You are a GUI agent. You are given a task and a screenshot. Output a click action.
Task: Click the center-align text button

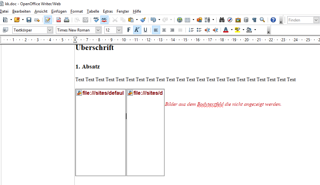164,30
